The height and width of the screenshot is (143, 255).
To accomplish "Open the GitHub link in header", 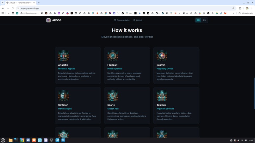I will [x=138, y=20].
